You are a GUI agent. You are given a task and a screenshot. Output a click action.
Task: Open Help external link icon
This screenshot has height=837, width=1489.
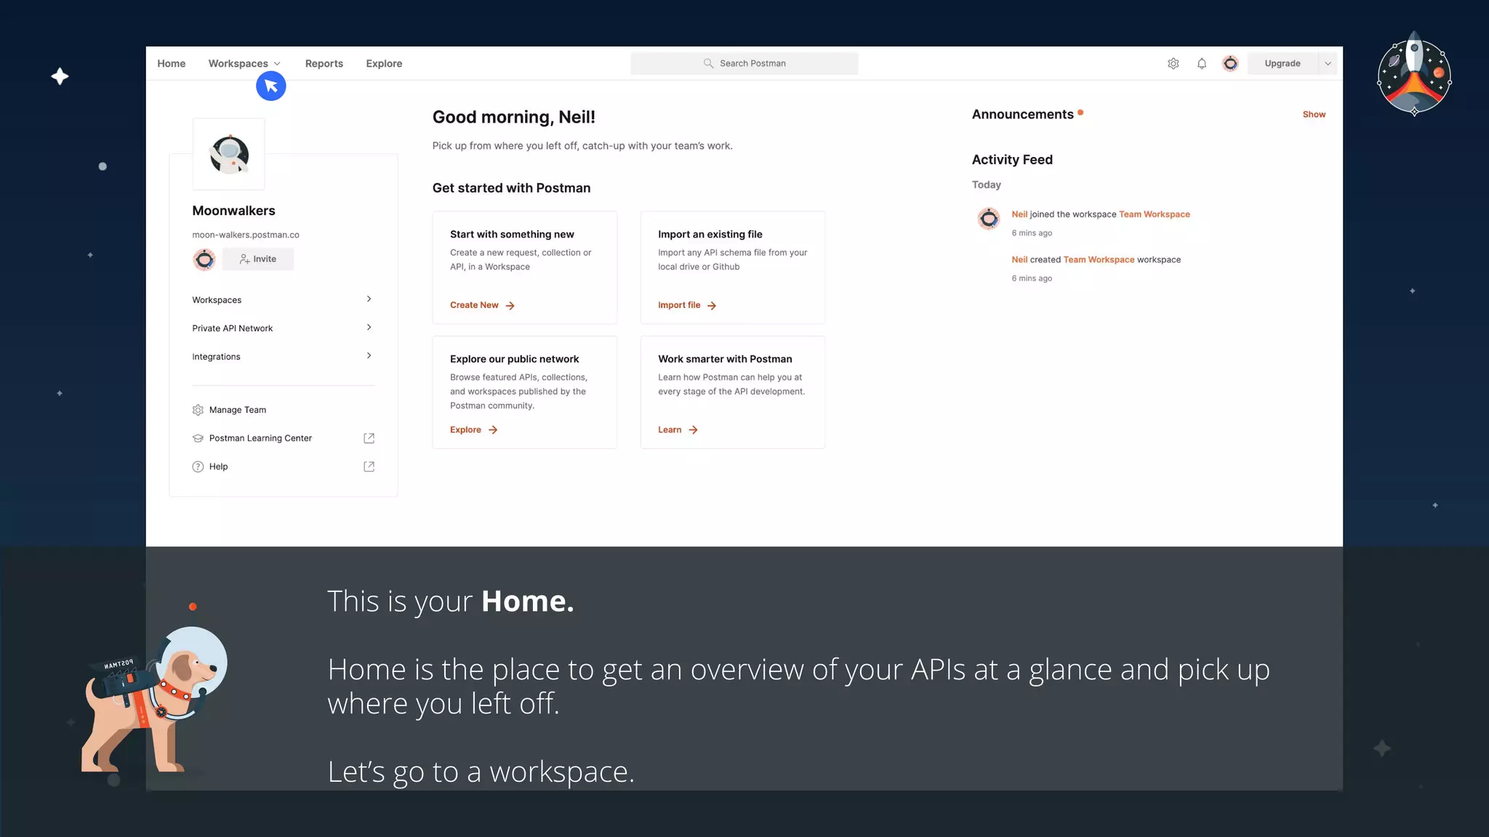[x=369, y=466]
